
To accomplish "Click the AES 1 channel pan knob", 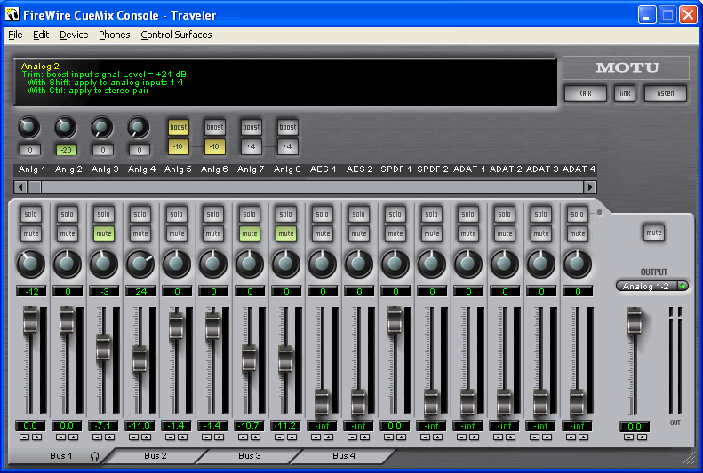I will (322, 264).
